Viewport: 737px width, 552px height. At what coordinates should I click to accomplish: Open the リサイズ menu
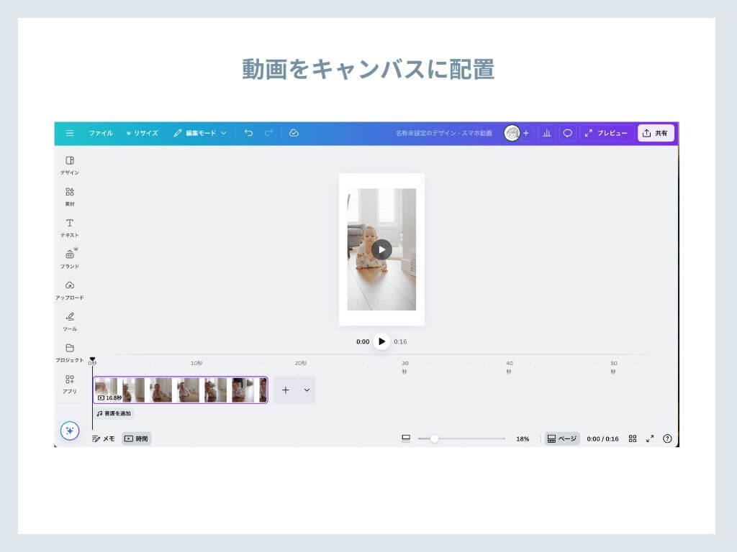tap(142, 133)
